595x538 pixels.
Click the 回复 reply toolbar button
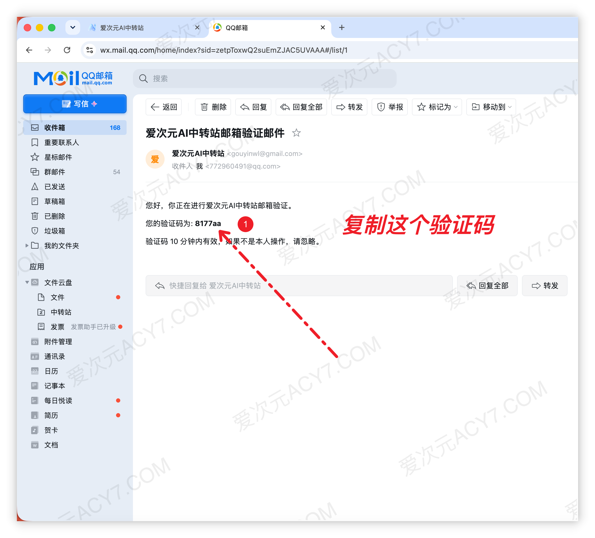[253, 107]
